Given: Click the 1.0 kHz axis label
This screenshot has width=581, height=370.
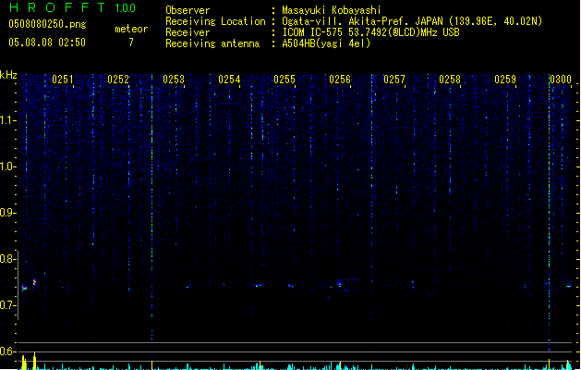Looking at the screenshot, I should [7, 166].
